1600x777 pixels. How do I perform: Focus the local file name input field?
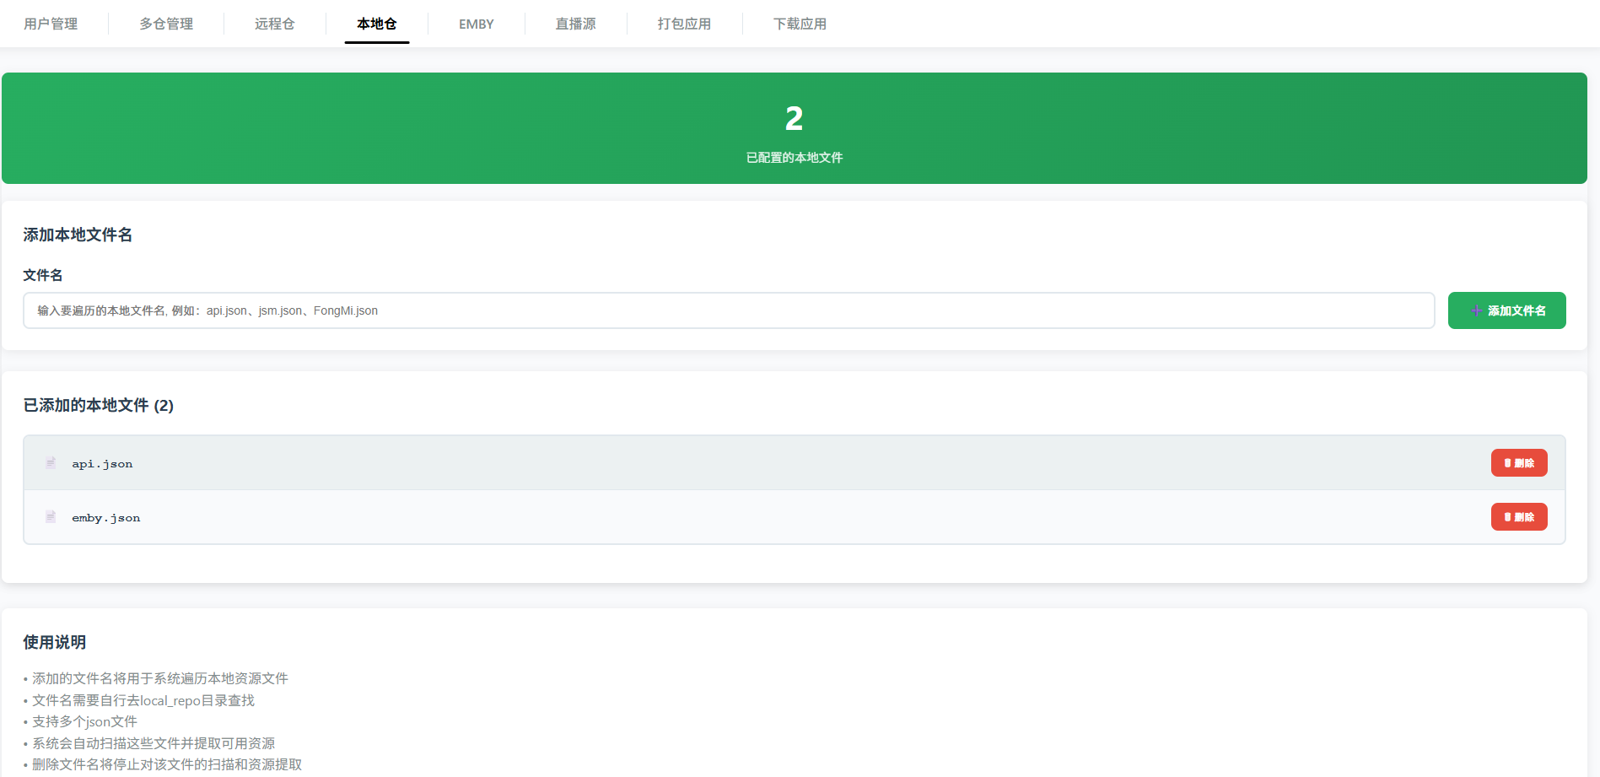pyautogui.click(x=729, y=310)
